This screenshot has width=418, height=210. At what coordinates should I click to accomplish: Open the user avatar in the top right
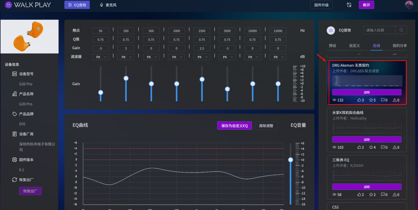point(409,5)
